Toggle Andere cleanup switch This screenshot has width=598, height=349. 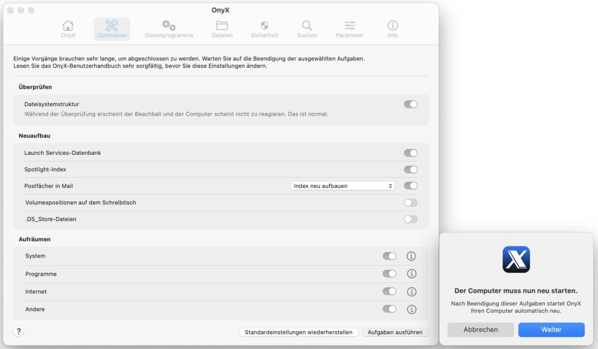(389, 309)
